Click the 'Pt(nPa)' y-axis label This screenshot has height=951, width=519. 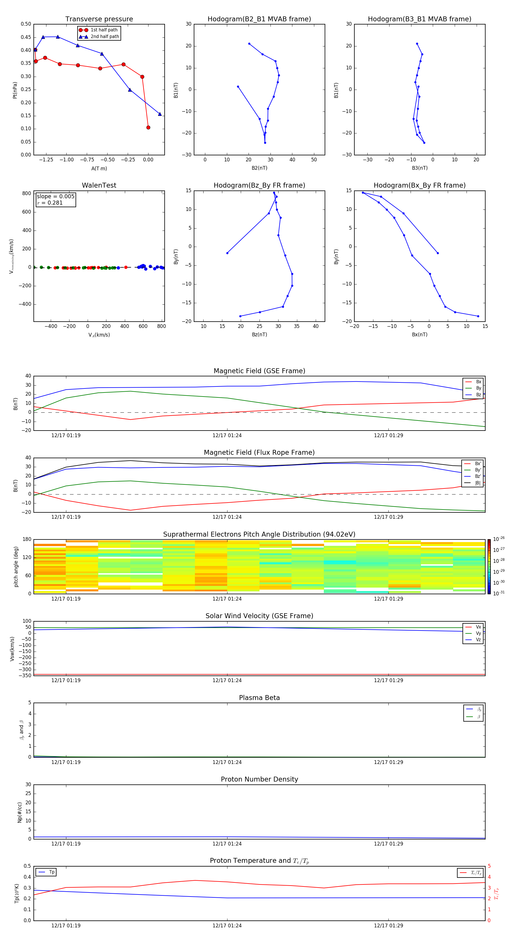(x=15, y=90)
